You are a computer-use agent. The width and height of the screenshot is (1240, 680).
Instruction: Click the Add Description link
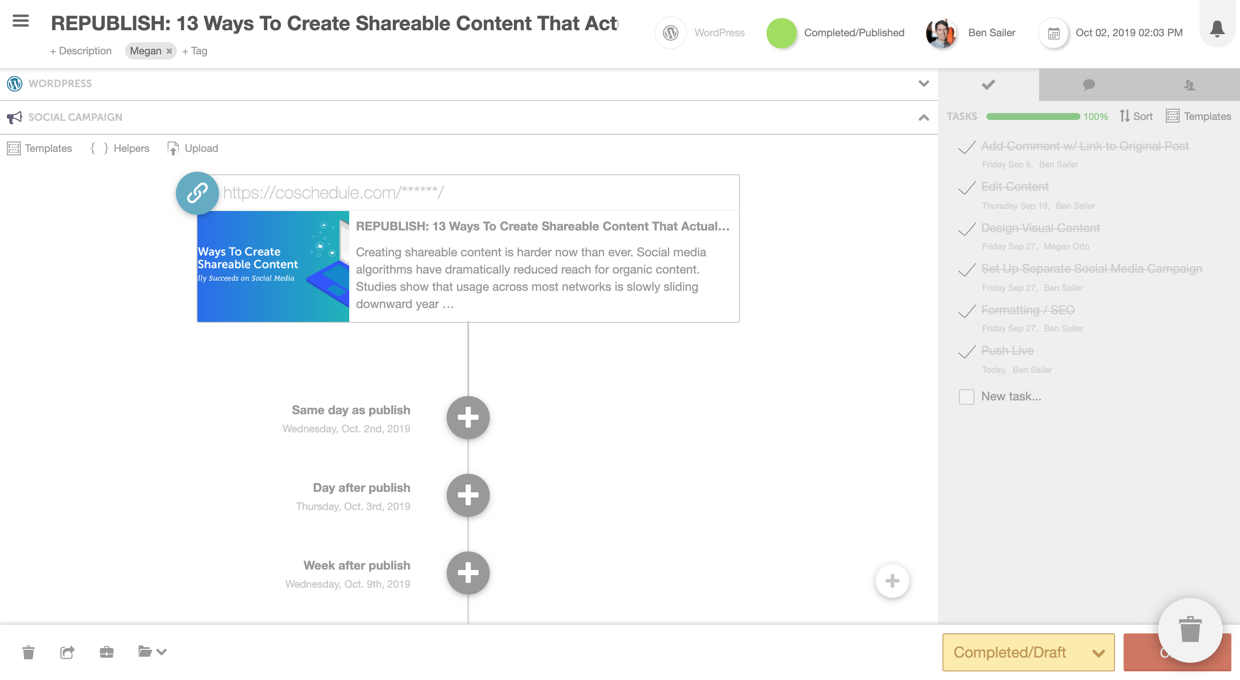click(81, 51)
